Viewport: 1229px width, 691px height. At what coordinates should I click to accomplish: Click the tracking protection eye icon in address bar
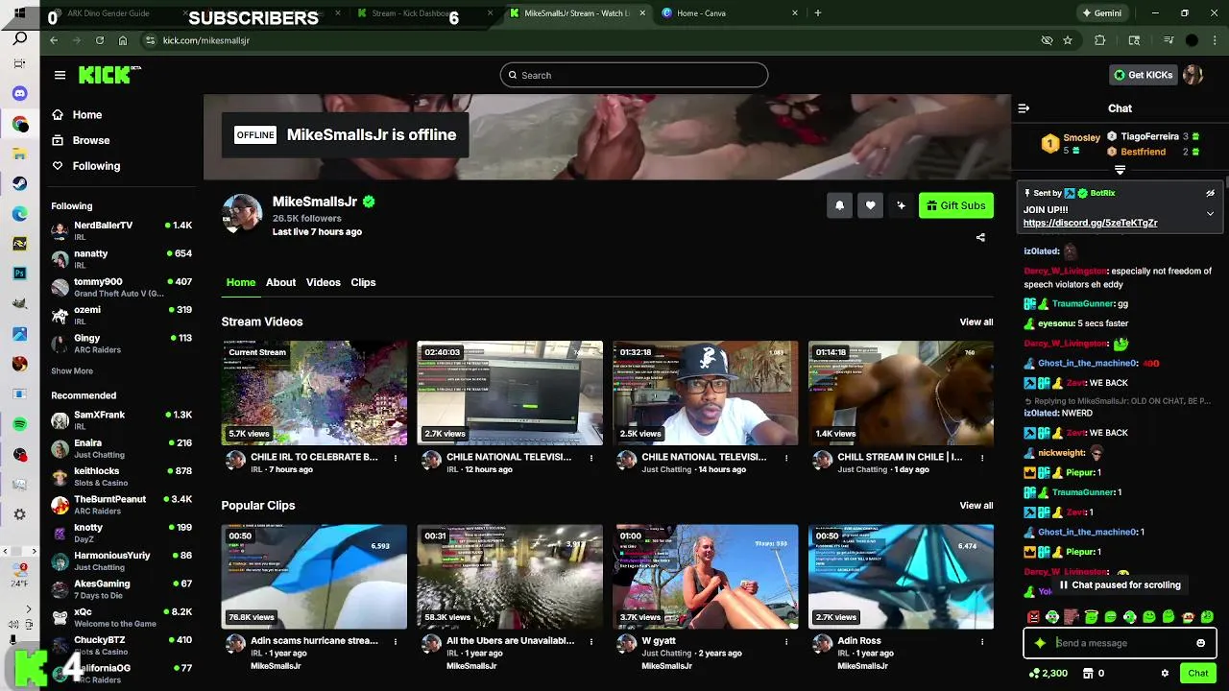click(x=1047, y=40)
